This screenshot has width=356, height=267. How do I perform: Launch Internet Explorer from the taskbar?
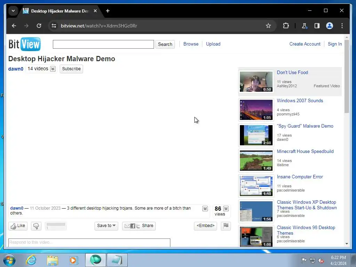[31, 260]
